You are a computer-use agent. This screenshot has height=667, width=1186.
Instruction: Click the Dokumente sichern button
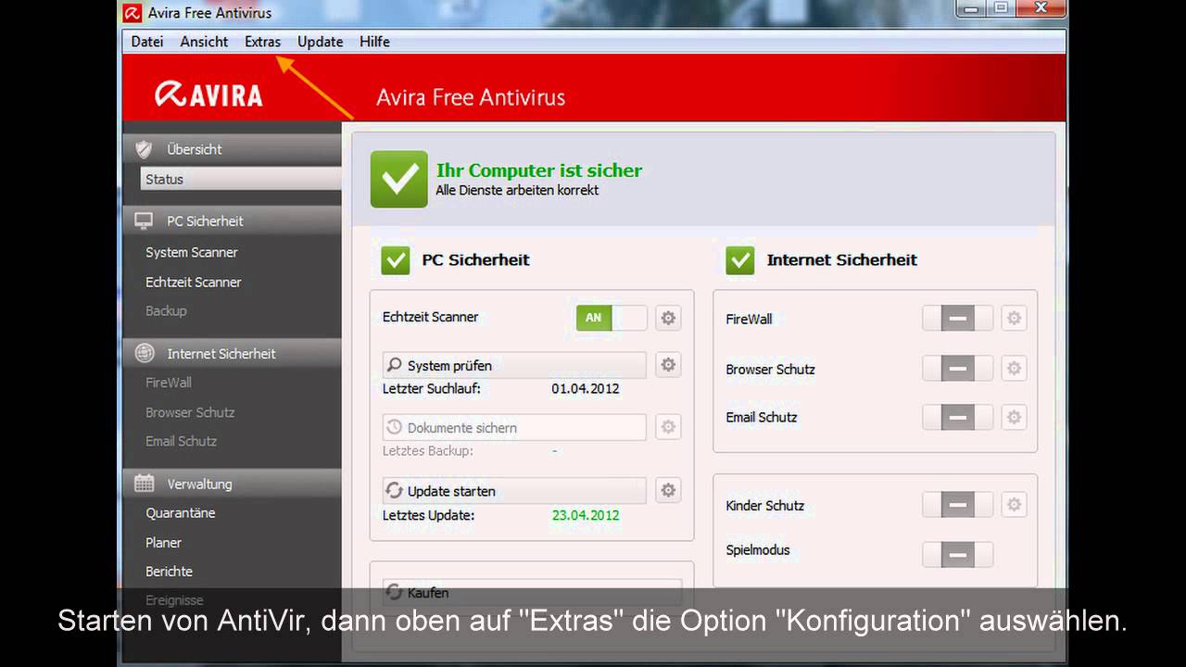click(x=514, y=428)
